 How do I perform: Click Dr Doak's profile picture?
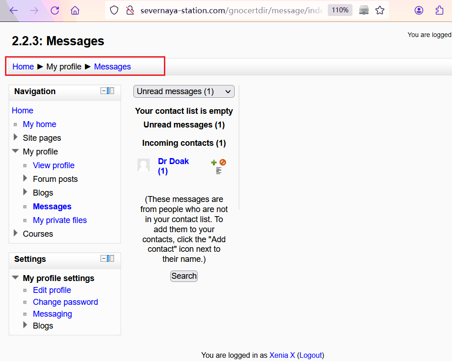point(143,165)
